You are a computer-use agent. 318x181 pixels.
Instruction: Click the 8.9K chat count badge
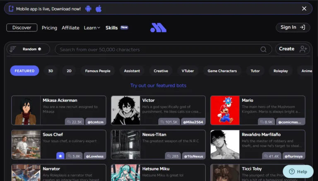pos(266,122)
